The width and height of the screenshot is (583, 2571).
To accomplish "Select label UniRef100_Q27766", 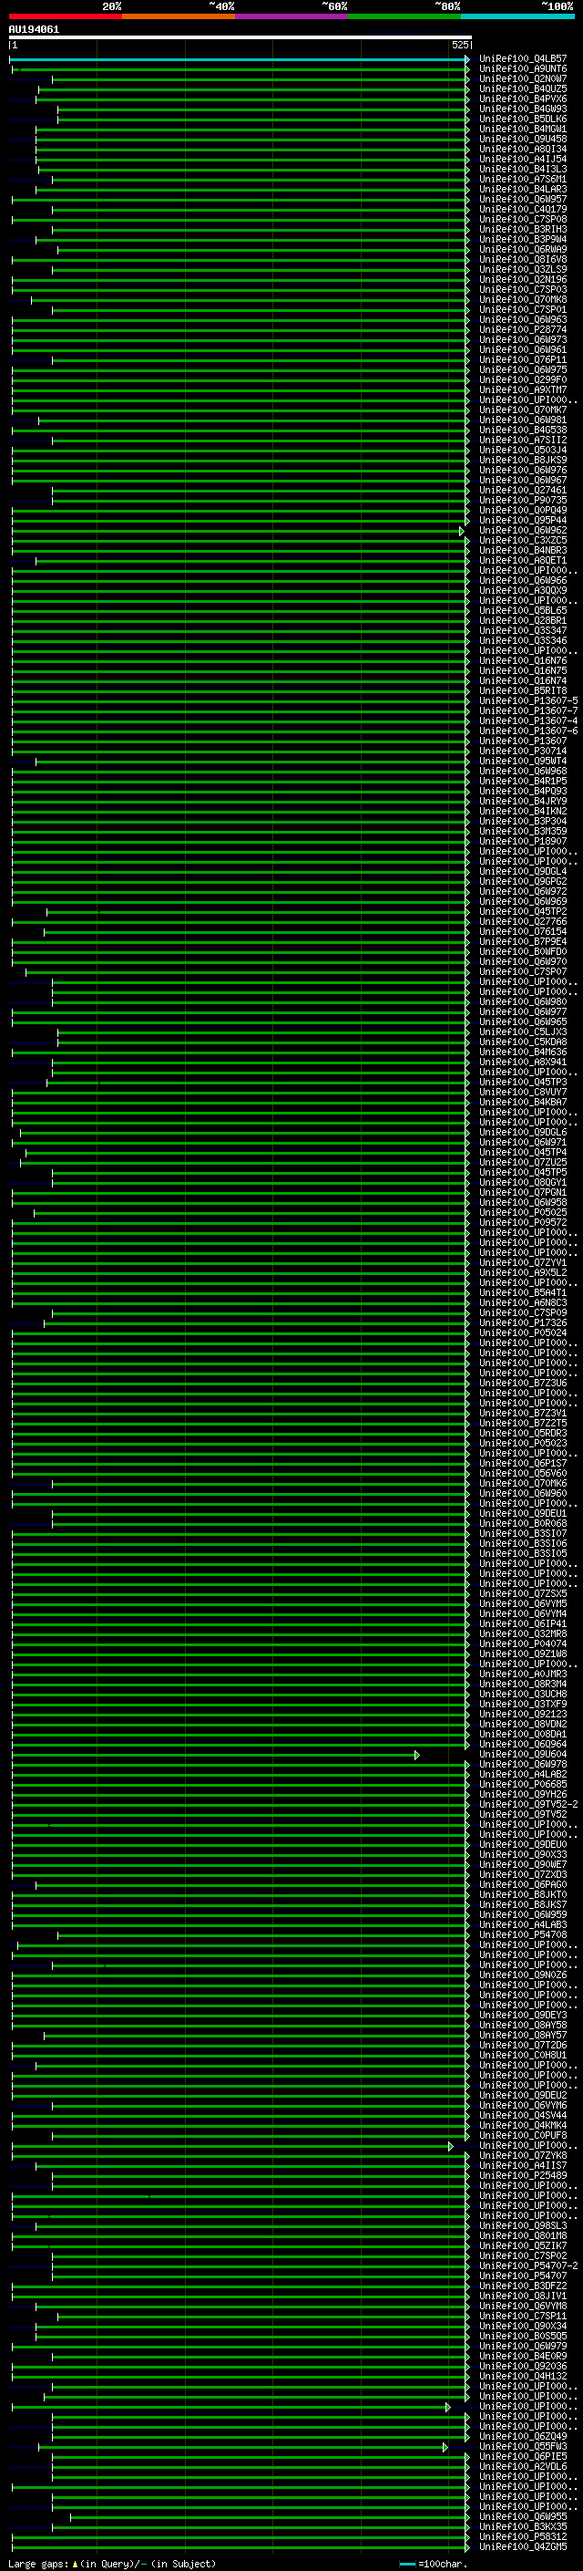I will pyautogui.click(x=522, y=921).
